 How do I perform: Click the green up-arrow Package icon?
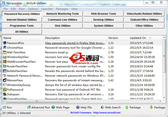click(127, 107)
